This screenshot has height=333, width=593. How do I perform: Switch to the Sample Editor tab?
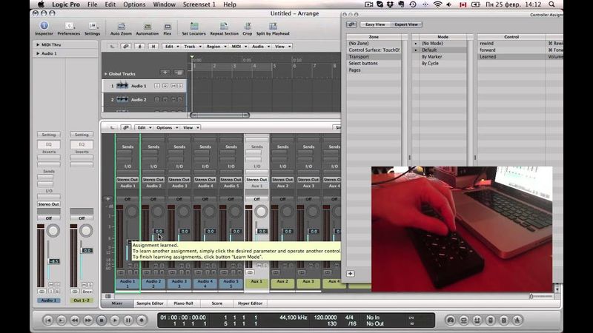(x=150, y=303)
